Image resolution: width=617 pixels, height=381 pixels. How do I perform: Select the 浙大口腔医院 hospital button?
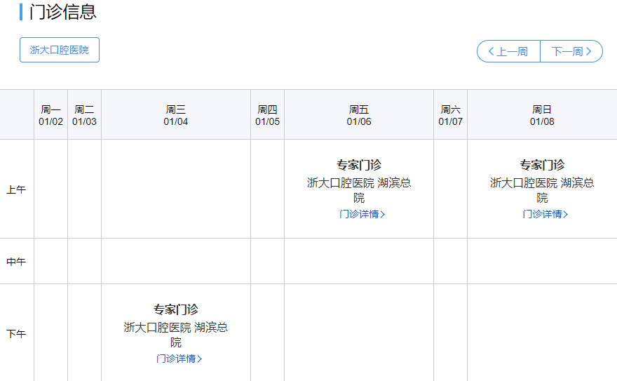[60, 50]
